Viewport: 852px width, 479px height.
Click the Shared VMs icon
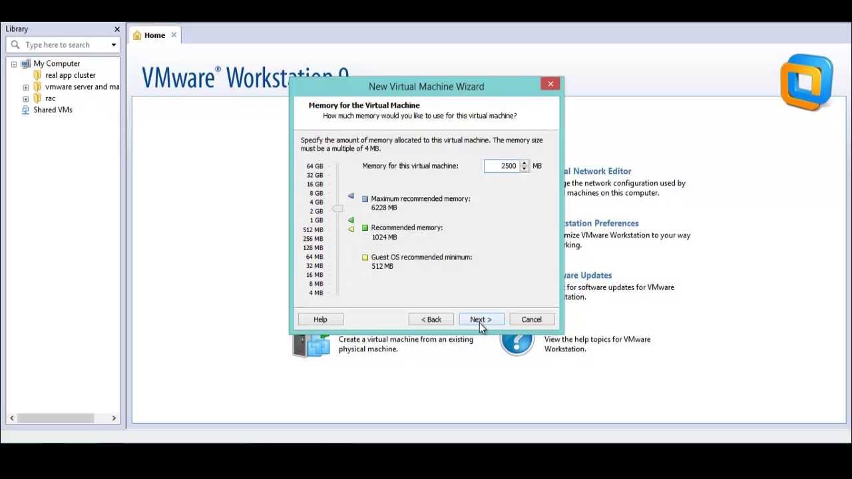[x=26, y=110]
